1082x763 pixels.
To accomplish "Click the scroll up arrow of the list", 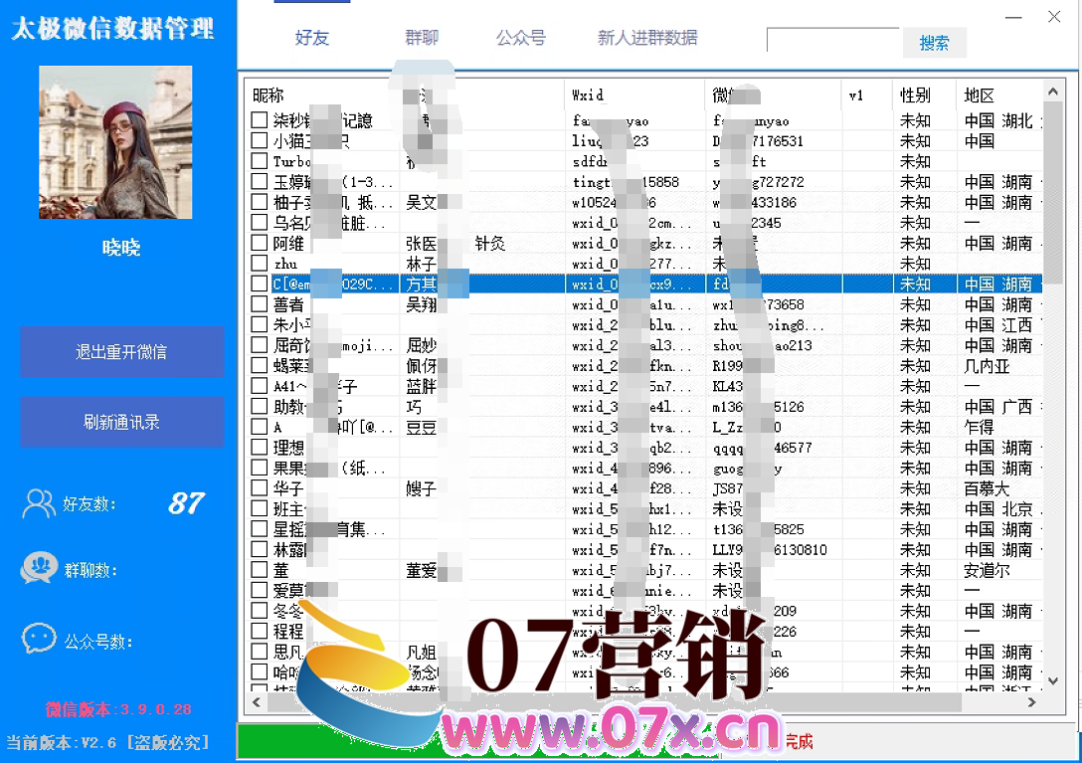I will pos(1052,92).
